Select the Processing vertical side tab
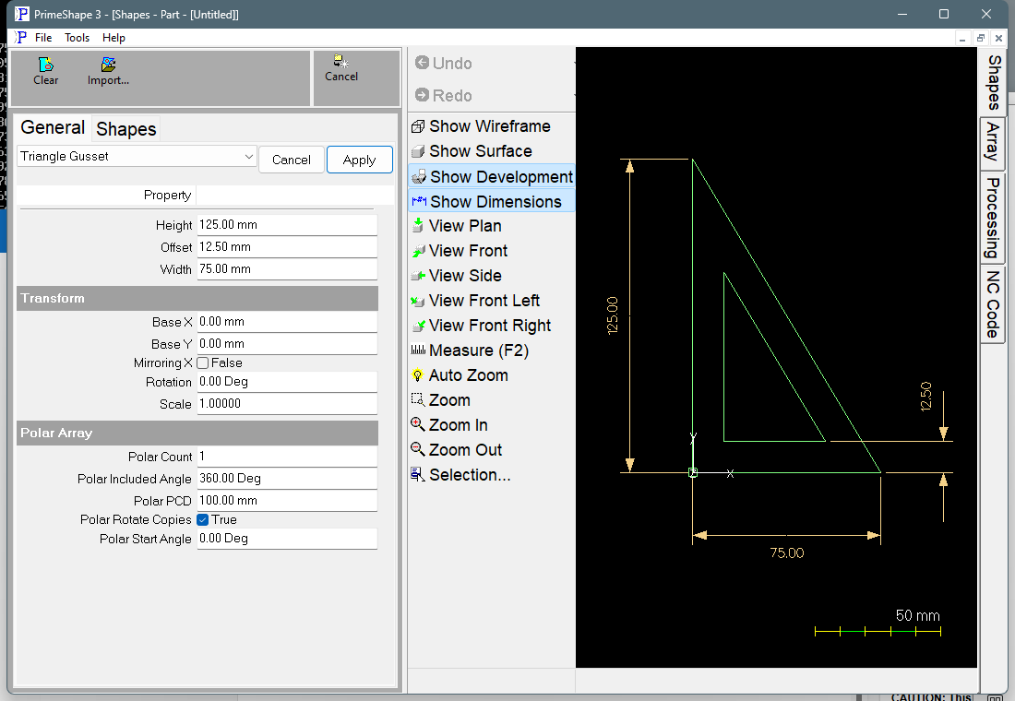Image resolution: width=1015 pixels, height=701 pixels. (x=994, y=218)
